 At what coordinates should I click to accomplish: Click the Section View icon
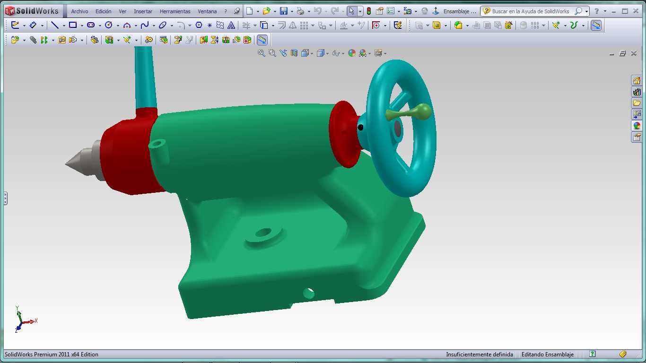point(294,53)
